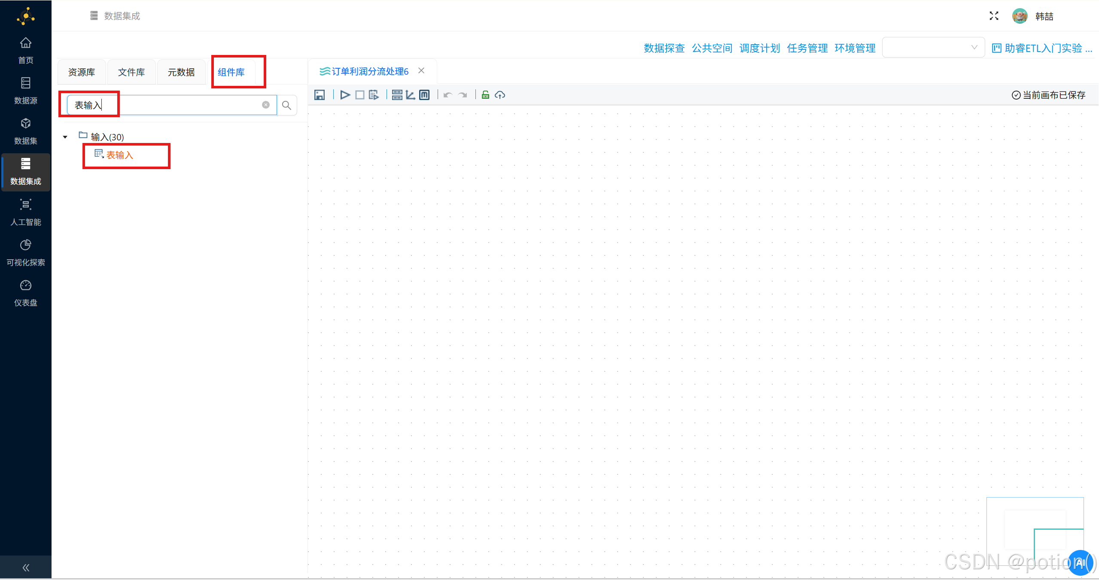The height and width of the screenshot is (580, 1099).
Task: Select the 表输入 component in tree
Action: click(119, 155)
